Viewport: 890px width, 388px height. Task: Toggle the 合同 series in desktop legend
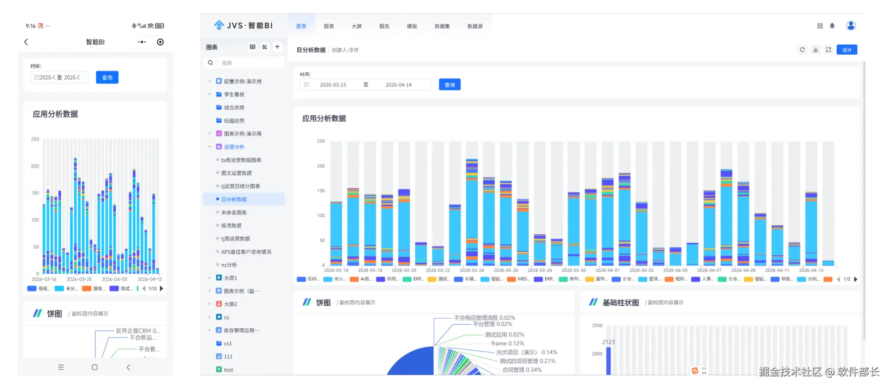coord(808,279)
